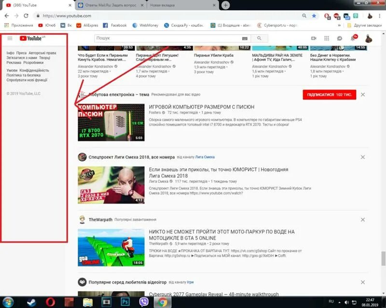Open the clock showing 22:47
The height and width of the screenshot is (308, 386).
[370, 302]
